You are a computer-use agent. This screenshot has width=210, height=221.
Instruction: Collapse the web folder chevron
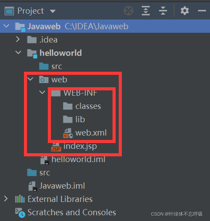[x=30, y=79]
